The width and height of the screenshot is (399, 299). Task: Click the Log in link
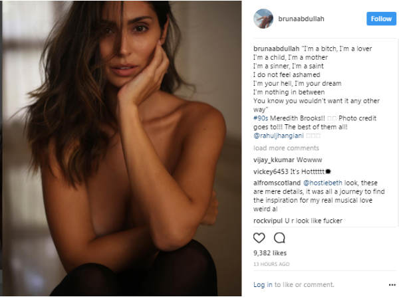(x=263, y=285)
